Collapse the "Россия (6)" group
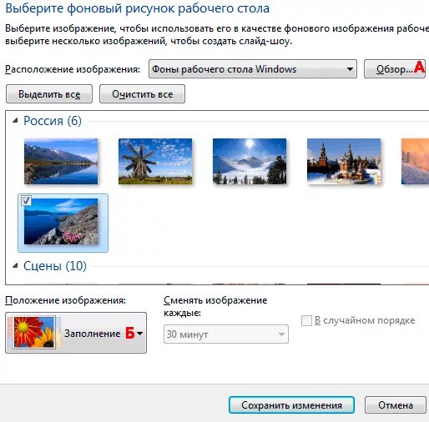 (16, 121)
